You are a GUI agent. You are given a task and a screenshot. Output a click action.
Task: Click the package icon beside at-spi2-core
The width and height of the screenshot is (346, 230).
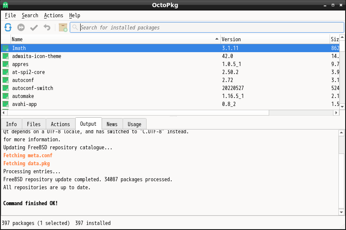tap(5, 72)
